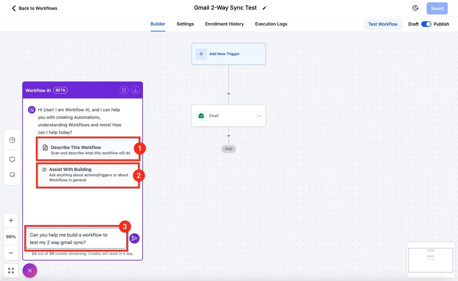Open version history clock icon
Screen dimensions: 458x281
[x=416, y=8]
